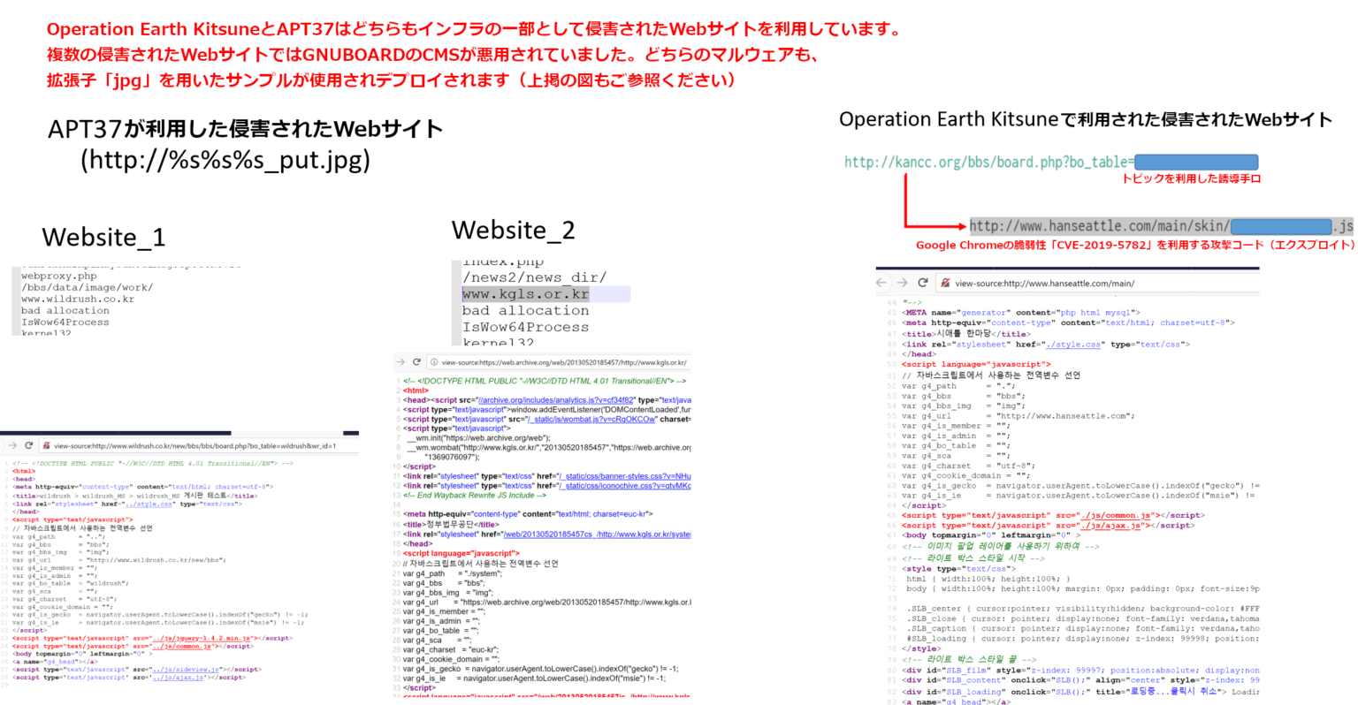Click the Website_2 heading

pyautogui.click(x=514, y=231)
